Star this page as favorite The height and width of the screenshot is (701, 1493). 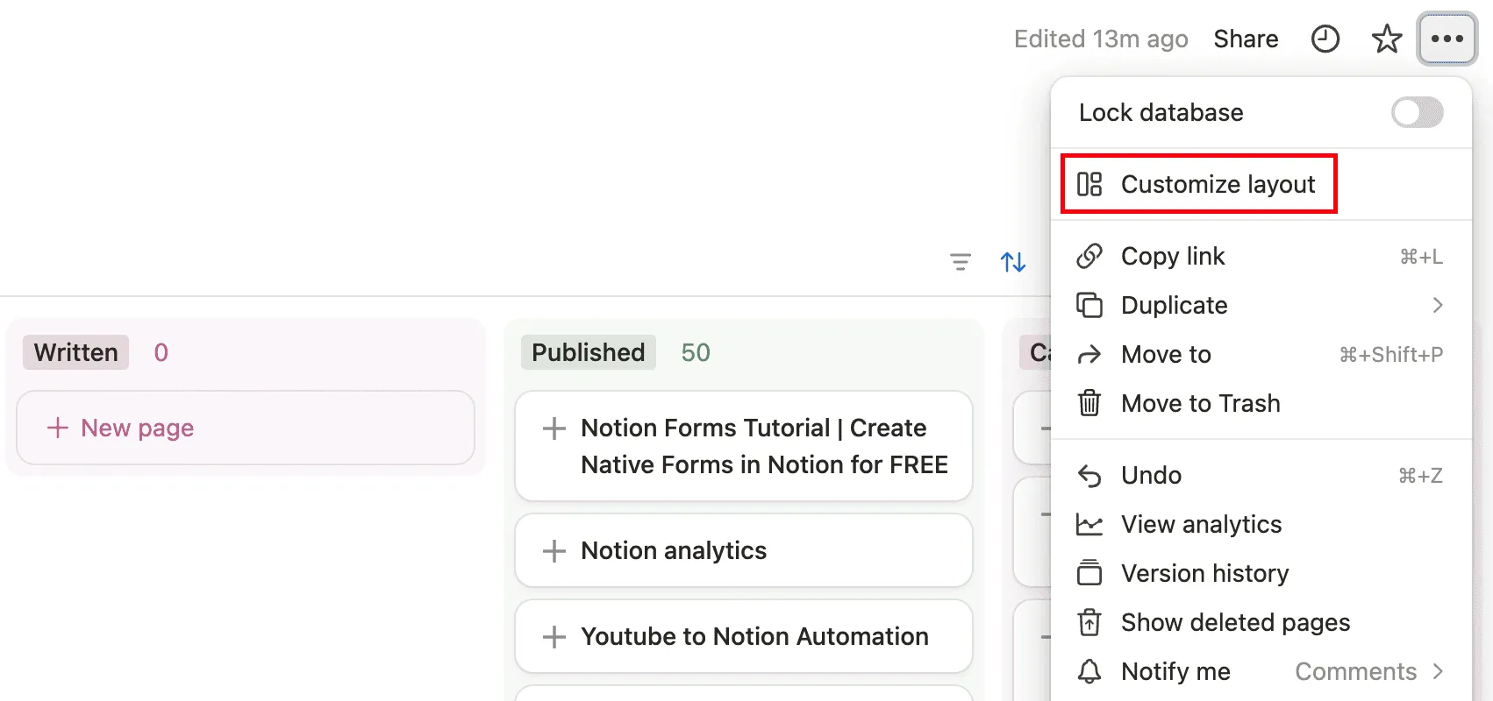[1386, 39]
